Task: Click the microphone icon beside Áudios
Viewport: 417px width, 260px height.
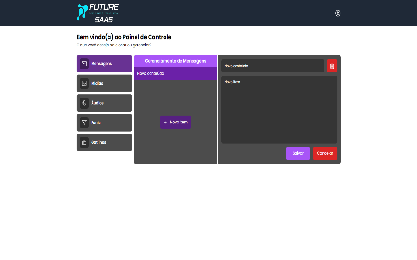Action: [x=84, y=103]
